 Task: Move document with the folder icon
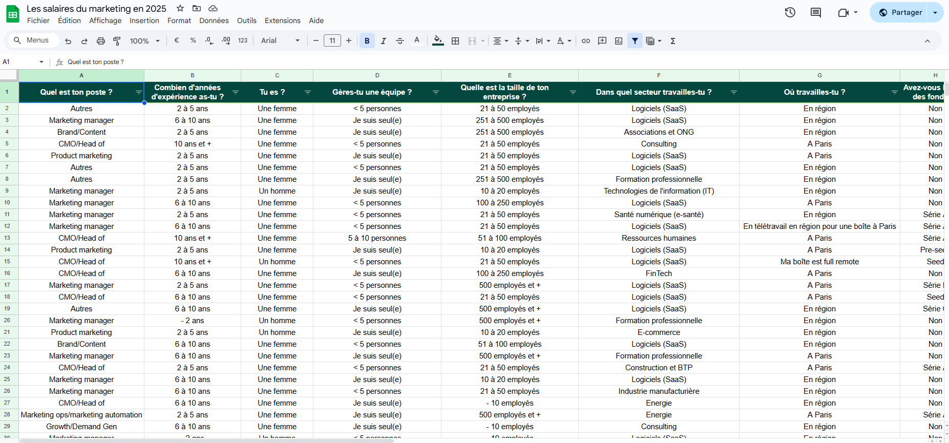pyautogui.click(x=197, y=8)
